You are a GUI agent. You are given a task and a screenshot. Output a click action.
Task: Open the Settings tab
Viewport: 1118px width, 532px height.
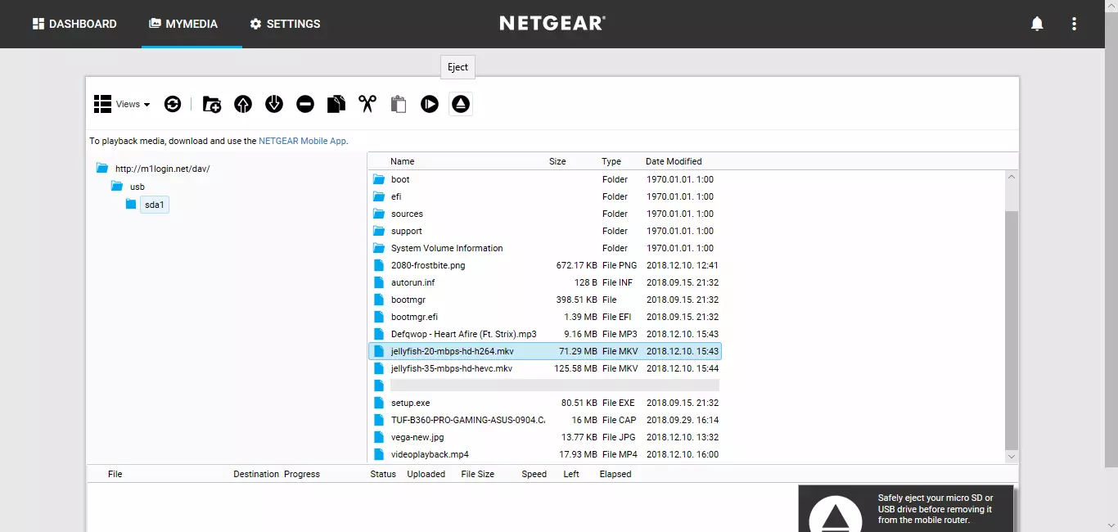coord(285,24)
